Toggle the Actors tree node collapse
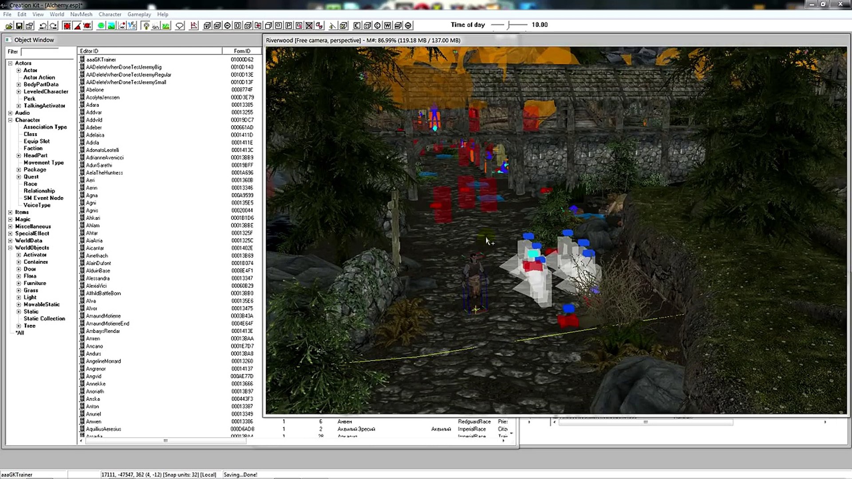The width and height of the screenshot is (852, 479). (10, 63)
